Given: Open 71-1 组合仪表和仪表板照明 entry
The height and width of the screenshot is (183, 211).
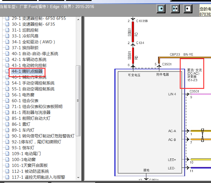Looking at the screenshot, I should [37, 107].
